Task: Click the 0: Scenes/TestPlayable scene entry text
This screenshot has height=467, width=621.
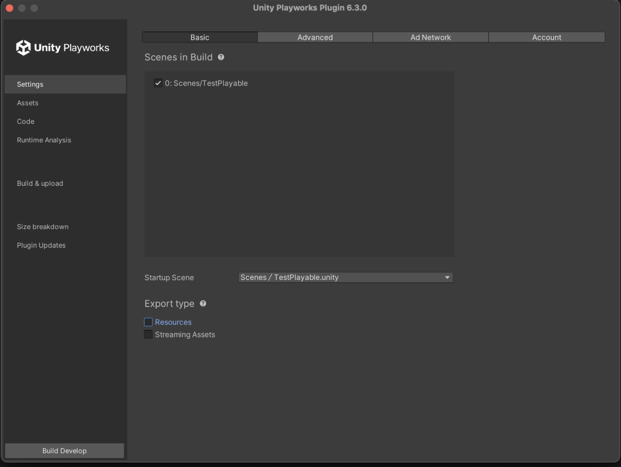Action: click(207, 83)
